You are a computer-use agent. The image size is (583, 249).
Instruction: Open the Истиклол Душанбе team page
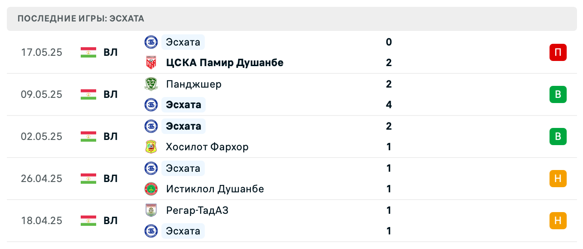[x=215, y=189]
